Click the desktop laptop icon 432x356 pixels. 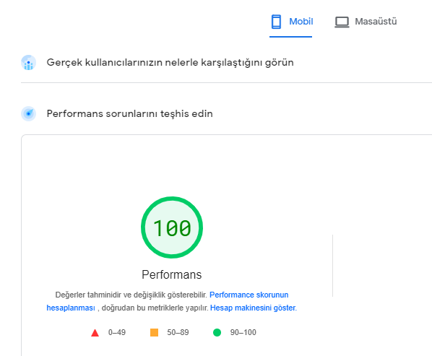[342, 22]
